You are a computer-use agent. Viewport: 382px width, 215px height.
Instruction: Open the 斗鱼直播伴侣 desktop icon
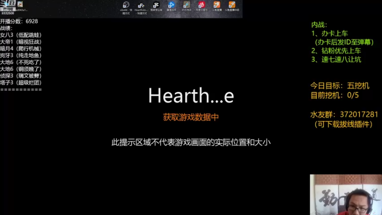tap(232, 6)
